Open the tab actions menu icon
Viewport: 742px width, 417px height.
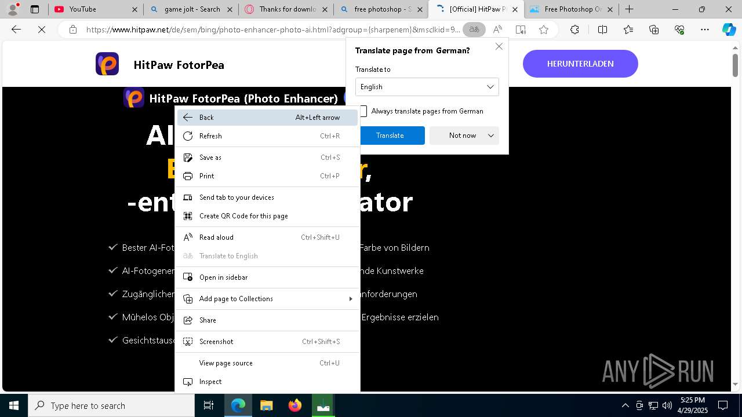tap(35, 9)
